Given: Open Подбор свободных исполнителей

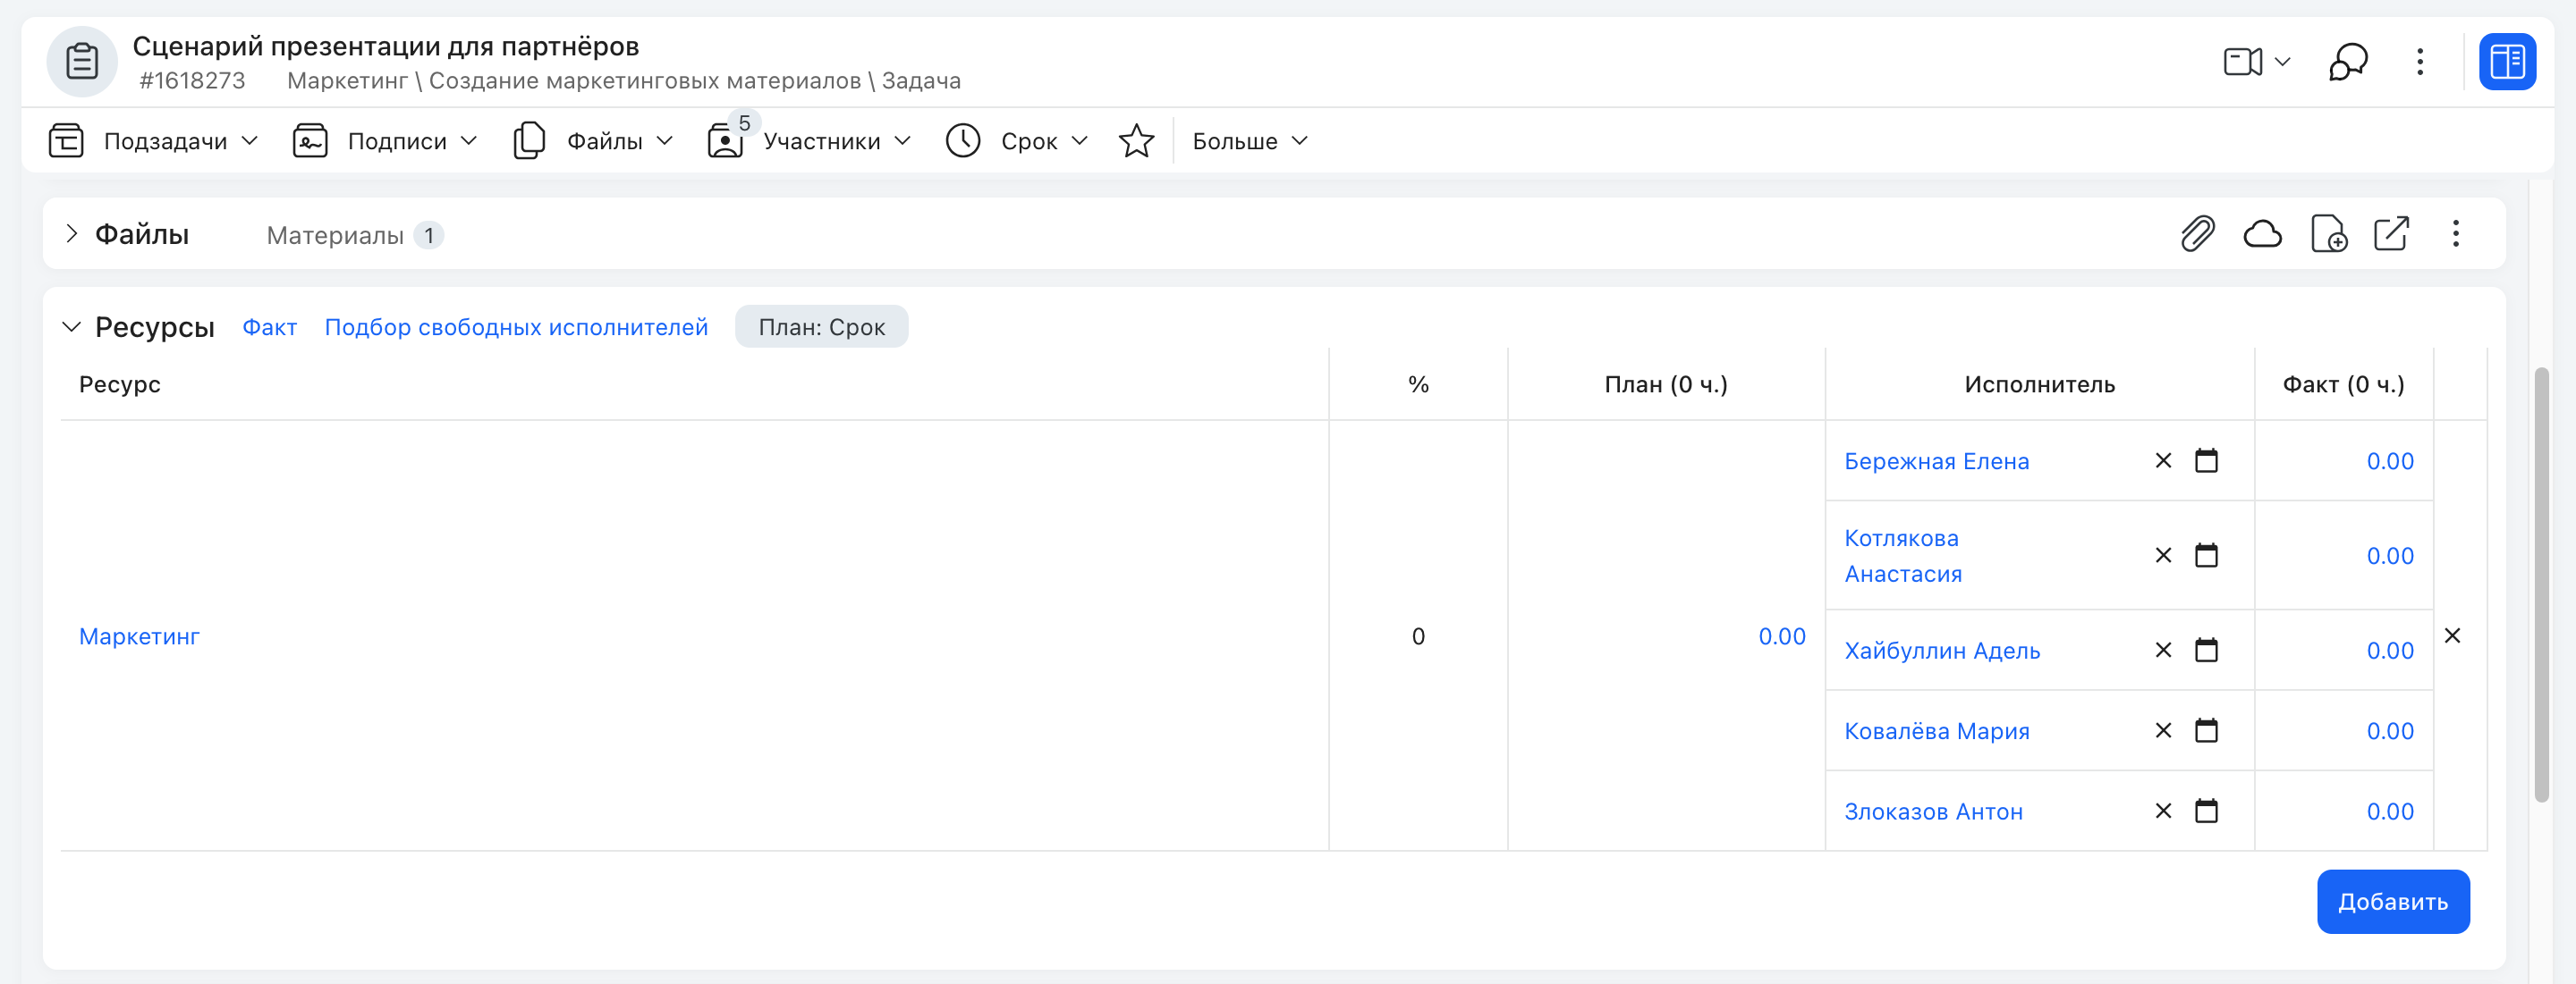Looking at the screenshot, I should coord(516,328).
